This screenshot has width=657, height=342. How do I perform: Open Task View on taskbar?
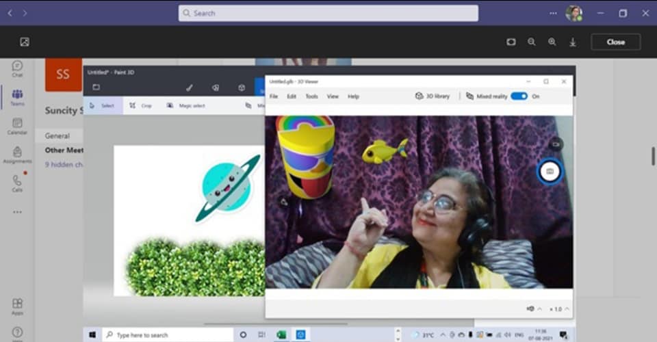pos(262,335)
